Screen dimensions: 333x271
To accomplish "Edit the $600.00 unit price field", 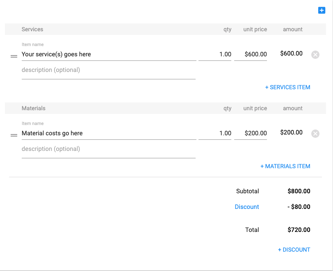I will [251, 54].
